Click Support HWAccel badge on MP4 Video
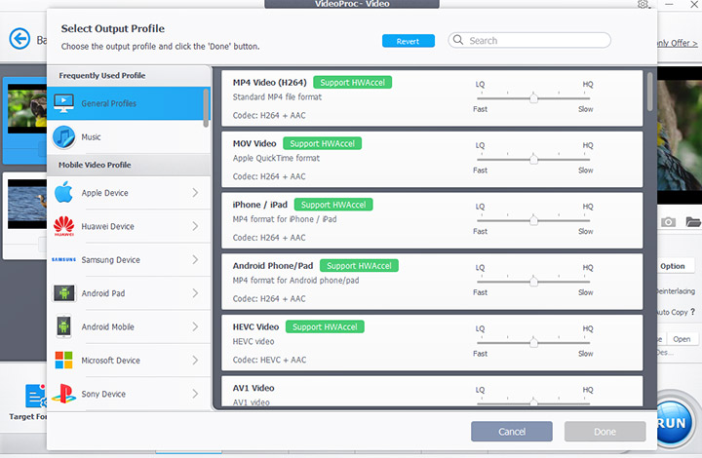Image resolution: width=702 pixels, height=458 pixels. pyautogui.click(x=352, y=82)
